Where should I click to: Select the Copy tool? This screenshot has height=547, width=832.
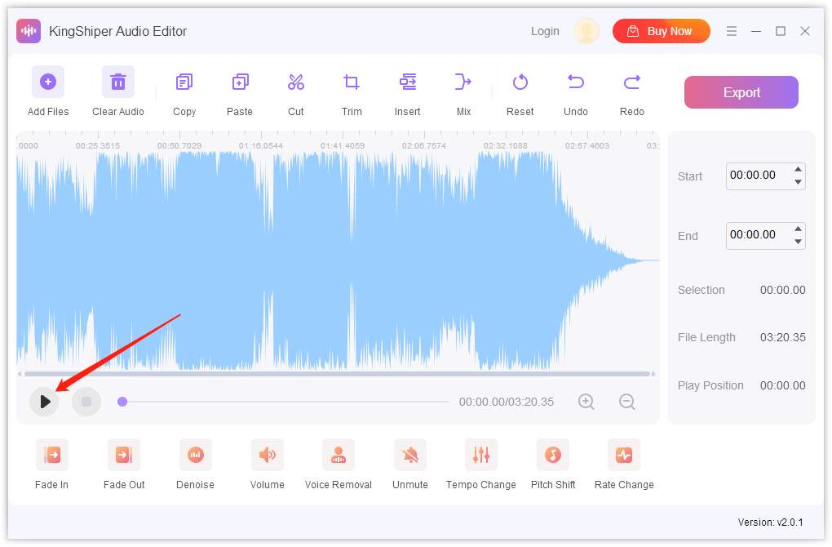click(184, 82)
